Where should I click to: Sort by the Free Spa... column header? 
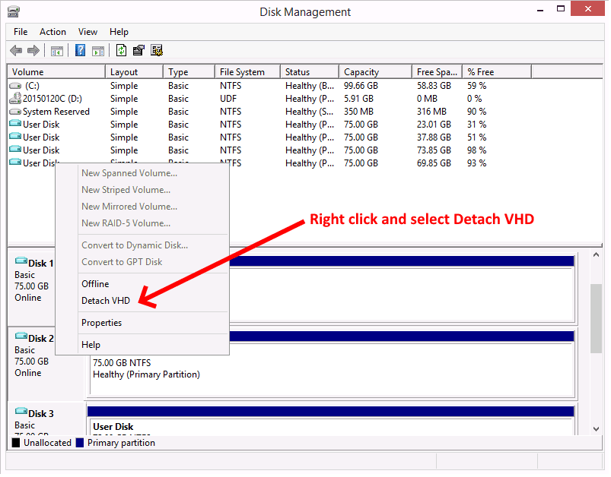pos(438,72)
